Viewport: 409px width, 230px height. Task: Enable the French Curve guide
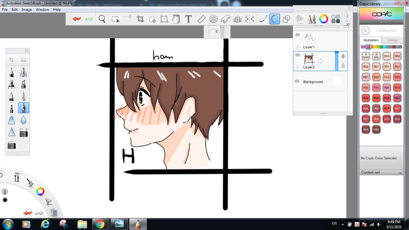point(225,19)
